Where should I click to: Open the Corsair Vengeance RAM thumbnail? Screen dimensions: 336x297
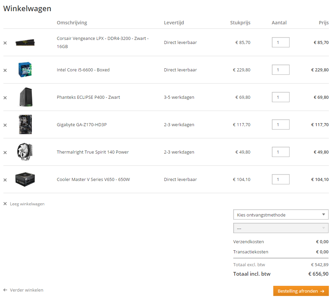click(x=25, y=42)
